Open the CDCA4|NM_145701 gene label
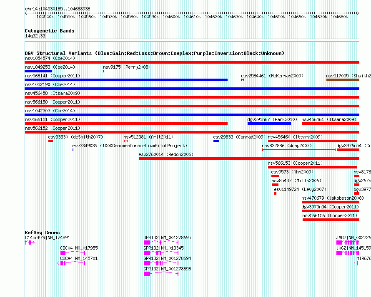 [x=79, y=258]
